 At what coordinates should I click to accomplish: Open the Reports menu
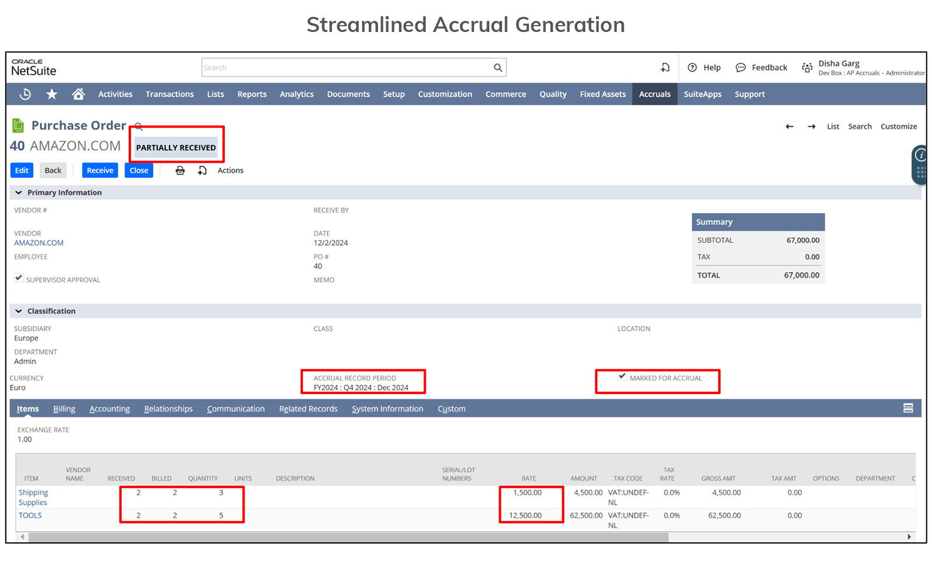coord(252,94)
